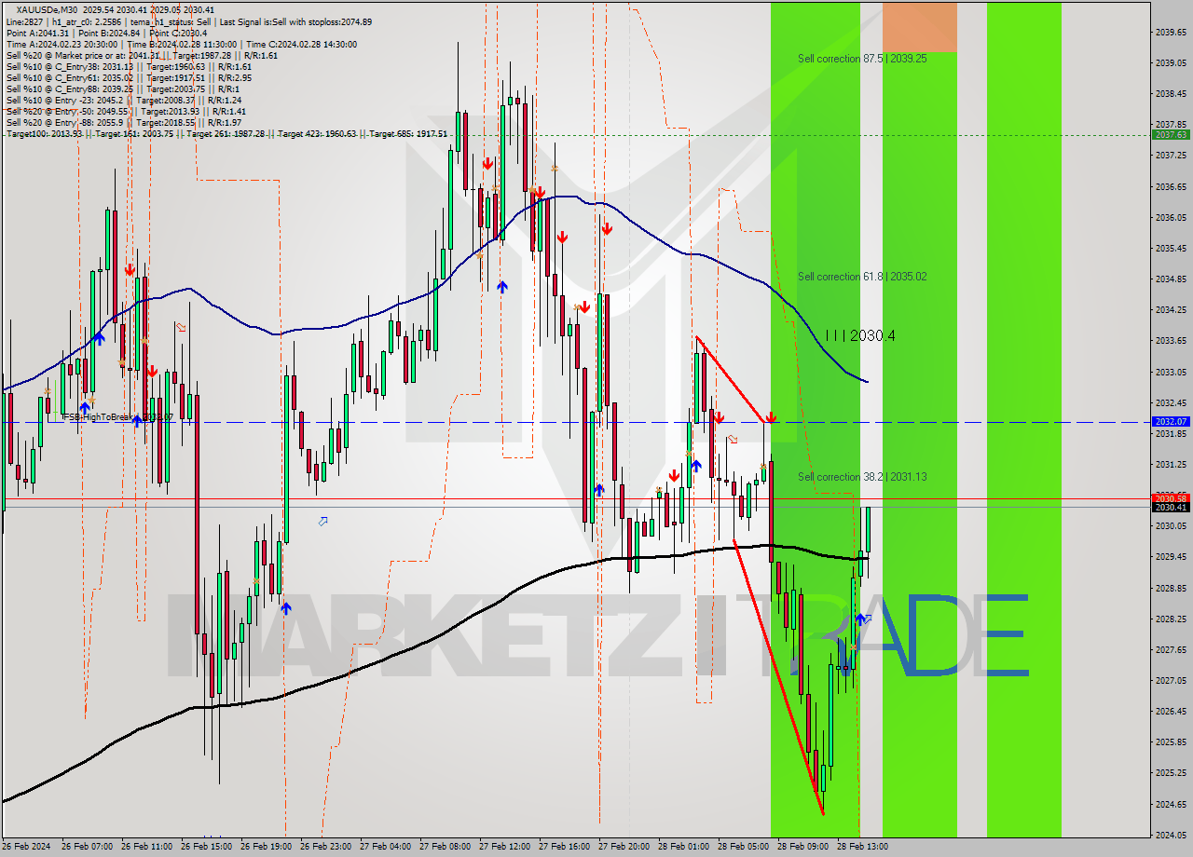Click the 2024.65 price on the price scale
This screenshot has height=857, width=1193.
click(x=1171, y=804)
